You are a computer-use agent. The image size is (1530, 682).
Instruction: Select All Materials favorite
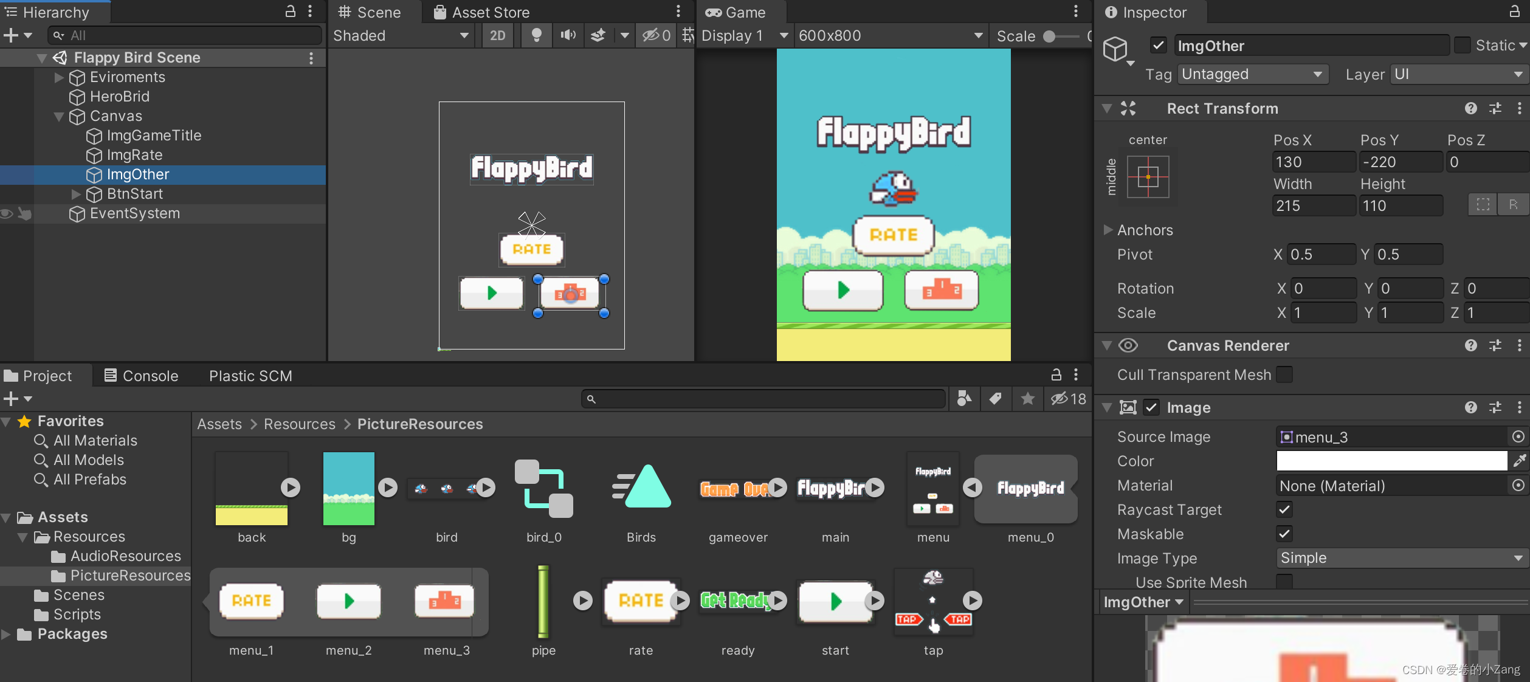point(95,441)
